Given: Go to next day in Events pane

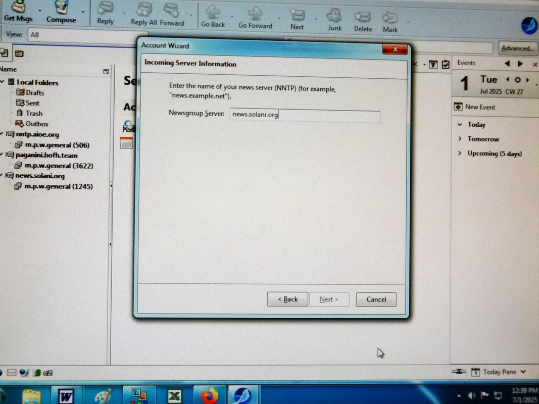Looking at the screenshot, I should click(520, 64).
